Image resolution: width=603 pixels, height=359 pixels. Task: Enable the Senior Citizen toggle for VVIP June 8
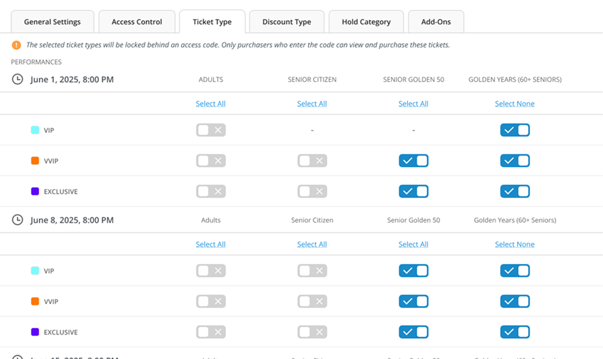[312, 301]
